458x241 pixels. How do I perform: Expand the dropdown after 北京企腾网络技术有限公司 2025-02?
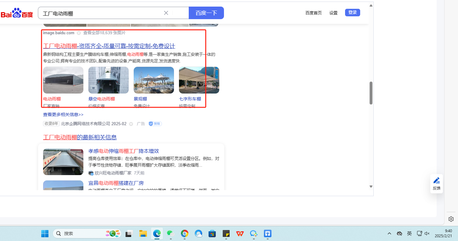pyautogui.click(x=131, y=124)
